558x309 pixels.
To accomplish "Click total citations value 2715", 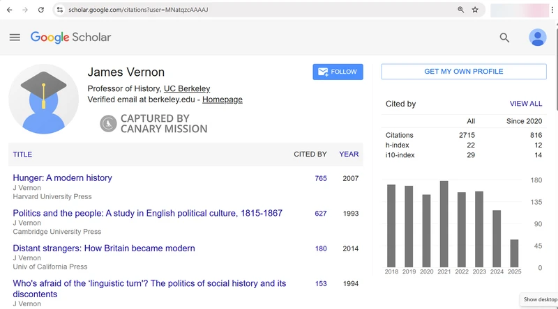I will 467,135.
